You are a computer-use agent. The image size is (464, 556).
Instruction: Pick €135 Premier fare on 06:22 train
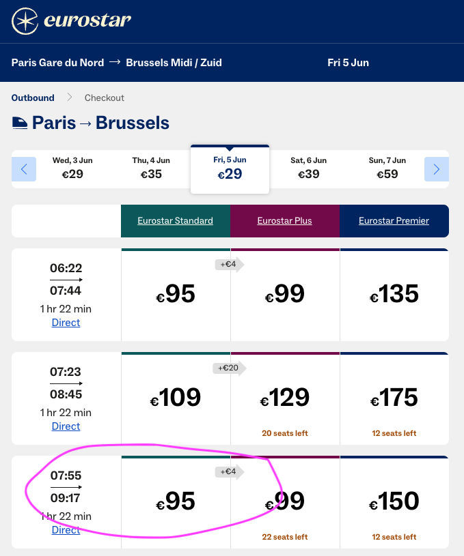coord(394,294)
